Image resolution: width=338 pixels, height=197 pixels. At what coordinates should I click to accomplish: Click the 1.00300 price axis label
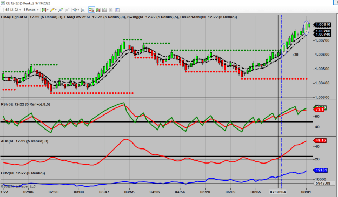click(x=322, y=97)
